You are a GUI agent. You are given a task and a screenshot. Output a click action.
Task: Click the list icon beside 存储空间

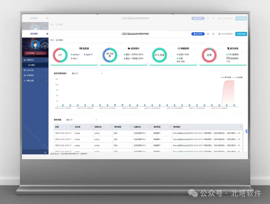(x=178, y=48)
